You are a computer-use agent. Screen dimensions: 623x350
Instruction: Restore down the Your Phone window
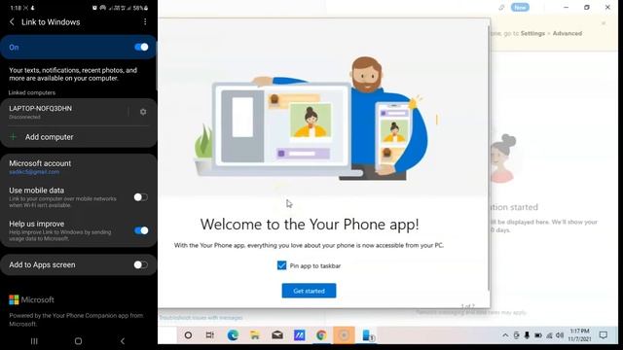587,7
